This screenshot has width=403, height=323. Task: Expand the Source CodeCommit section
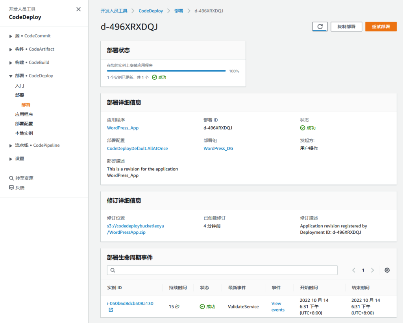click(x=11, y=36)
